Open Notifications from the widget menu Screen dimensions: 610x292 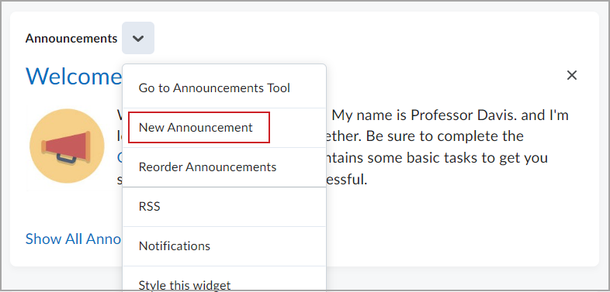point(224,246)
